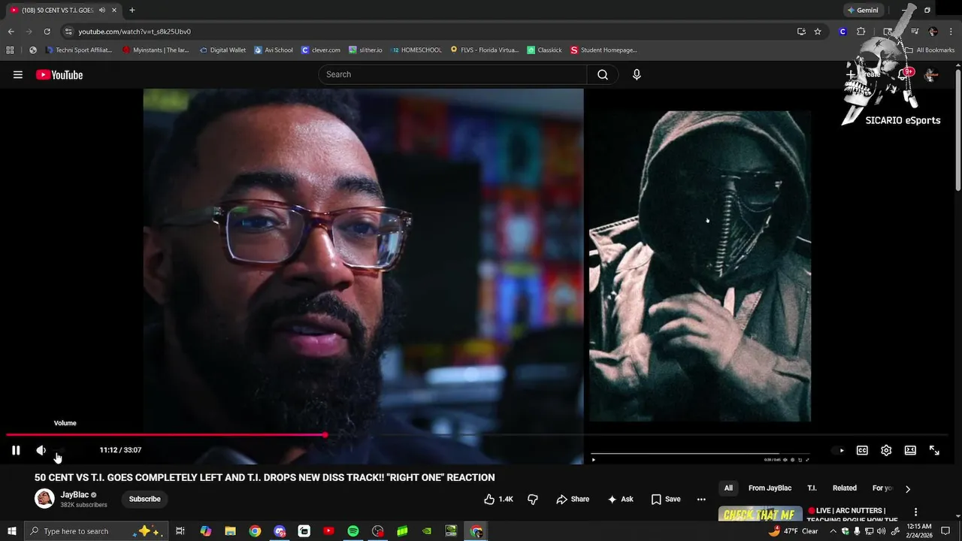Screen dimensions: 962x541
Task: Open the Classkick bookmark
Action: (x=545, y=50)
